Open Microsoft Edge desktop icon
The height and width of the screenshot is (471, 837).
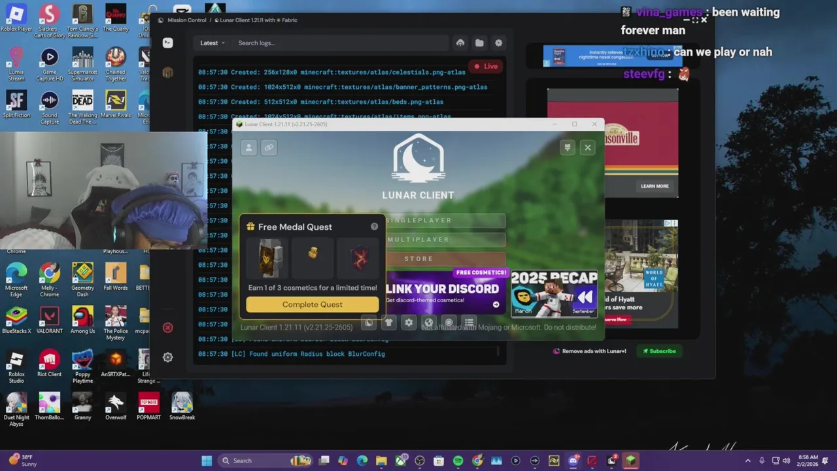click(16, 280)
